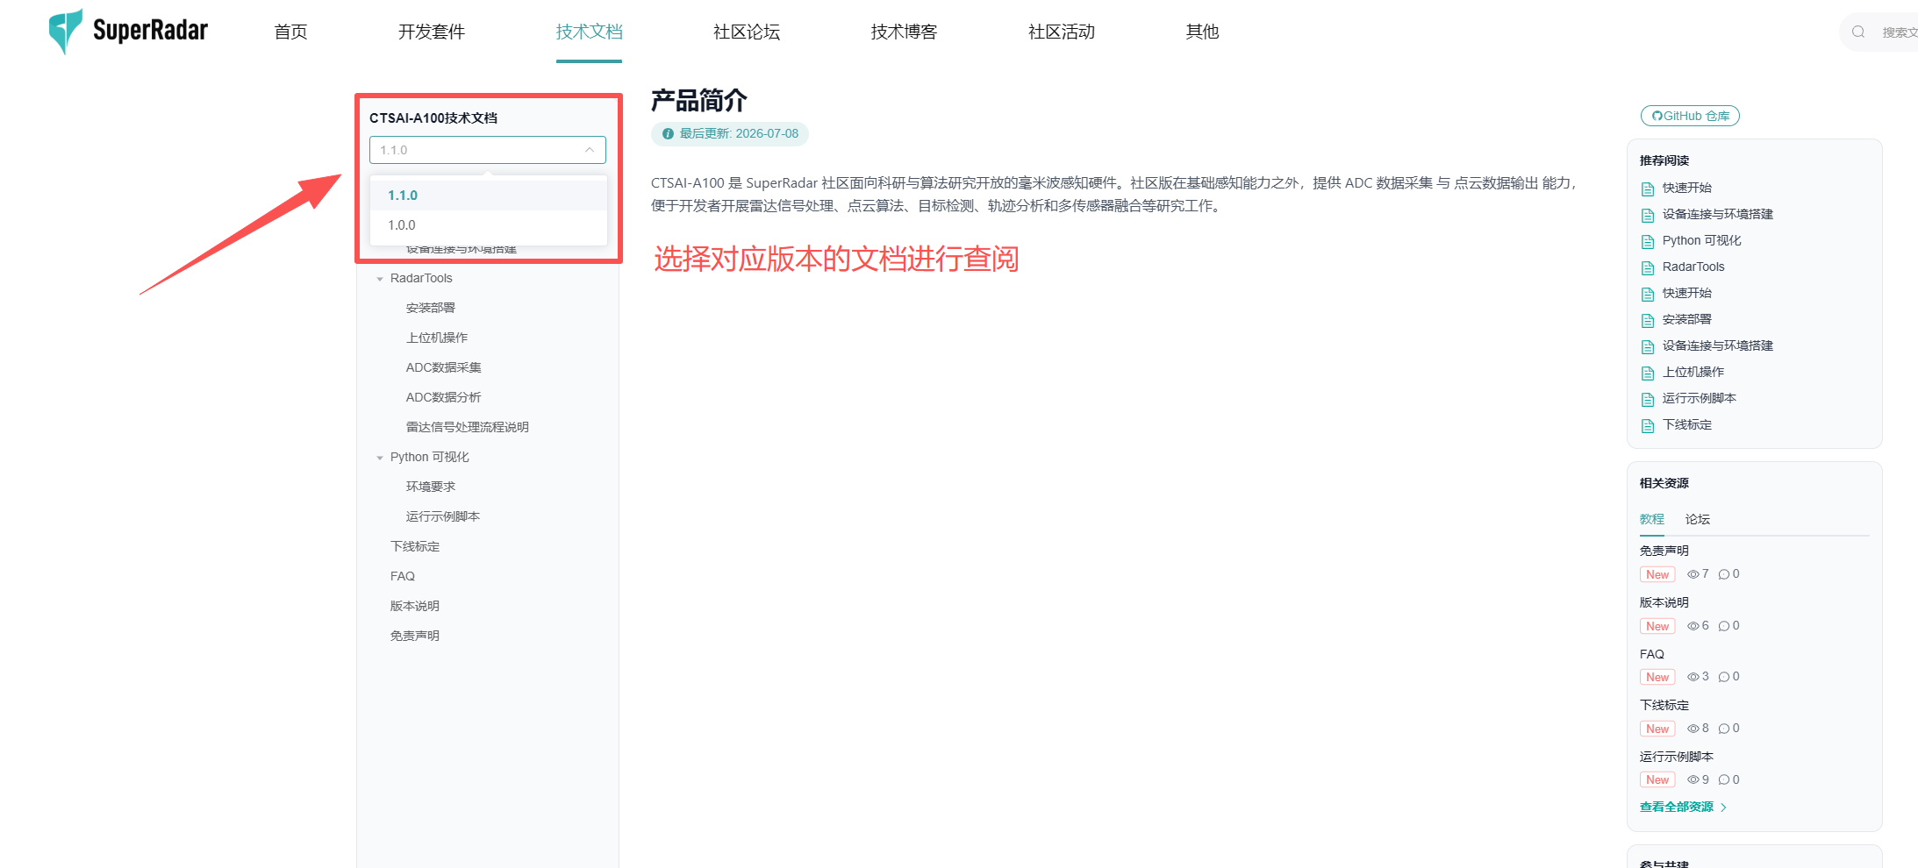Image resolution: width=1918 pixels, height=868 pixels.
Task: Open 环境要求 in the sidebar
Action: click(431, 487)
